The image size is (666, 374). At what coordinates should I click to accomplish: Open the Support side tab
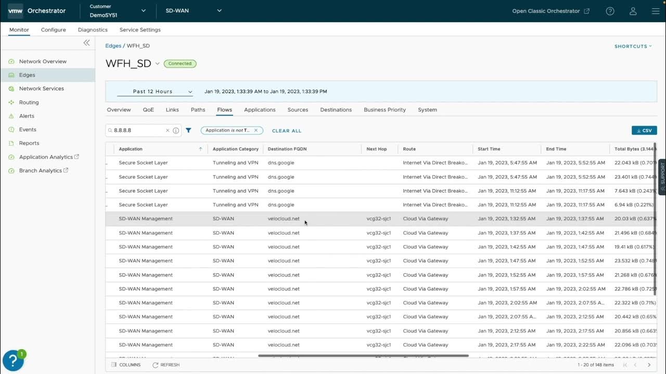tap(662, 177)
